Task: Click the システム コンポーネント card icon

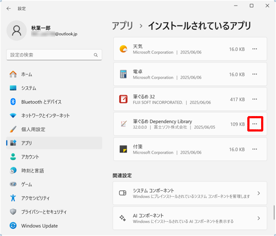Action: point(123,193)
